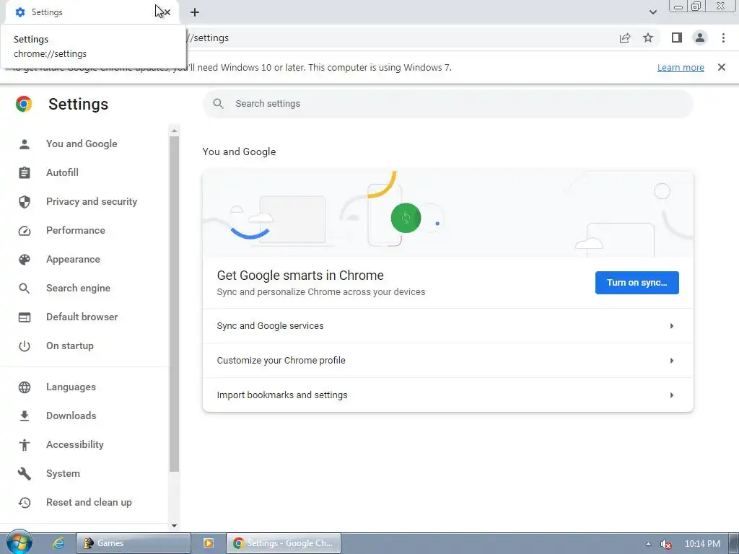Open Default browser settings
The width and height of the screenshot is (739, 554).
[x=82, y=317]
